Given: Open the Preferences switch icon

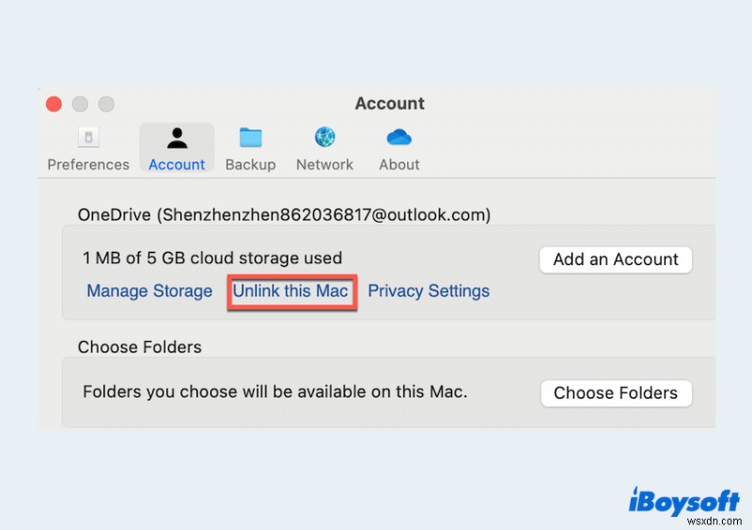Looking at the screenshot, I should point(88,137).
